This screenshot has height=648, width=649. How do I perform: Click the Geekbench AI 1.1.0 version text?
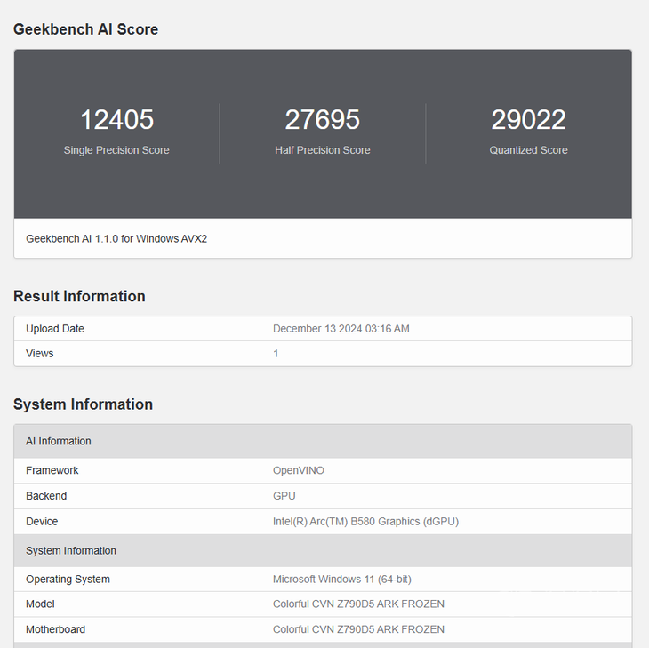pyautogui.click(x=116, y=238)
